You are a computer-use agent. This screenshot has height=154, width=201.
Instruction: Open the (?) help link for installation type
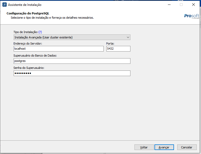(x=40, y=32)
